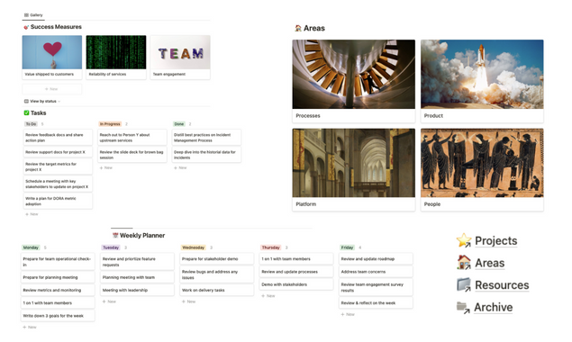
Task: Click the Success Measures heading icon
Action: click(x=26, y=27)
